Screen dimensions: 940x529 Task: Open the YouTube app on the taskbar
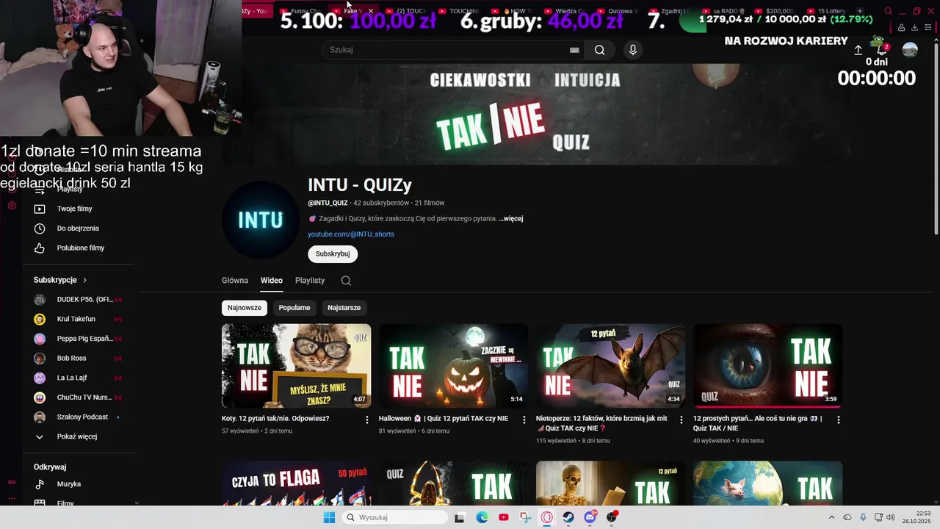[x=504, y=517]
